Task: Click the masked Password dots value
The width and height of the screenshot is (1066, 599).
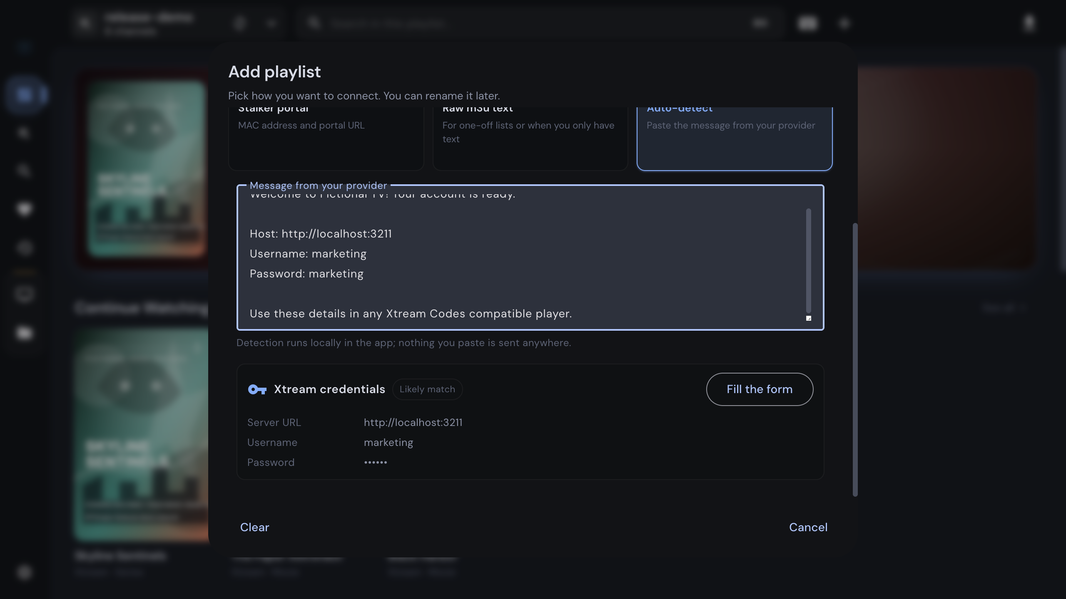Action: (x=376, y=463)
